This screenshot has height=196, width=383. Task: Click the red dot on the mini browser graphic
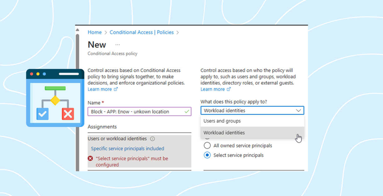click(x=32, y=74)
